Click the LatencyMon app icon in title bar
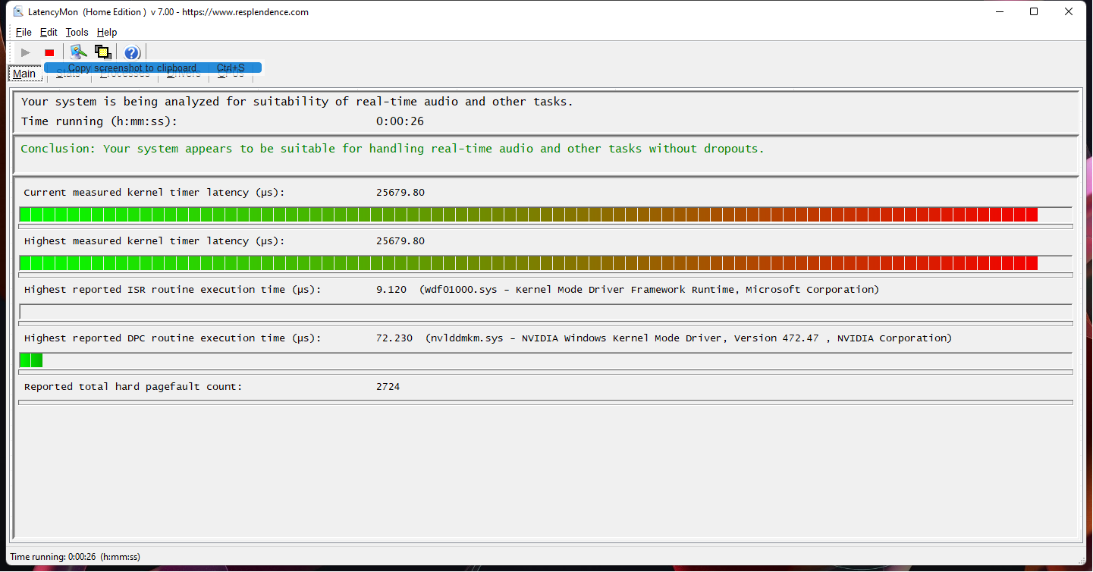This screenshot has width=1093, height=572. coord(18,12)
